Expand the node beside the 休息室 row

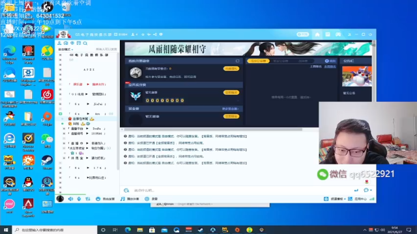pyautogui.click(x=64, y=158)
